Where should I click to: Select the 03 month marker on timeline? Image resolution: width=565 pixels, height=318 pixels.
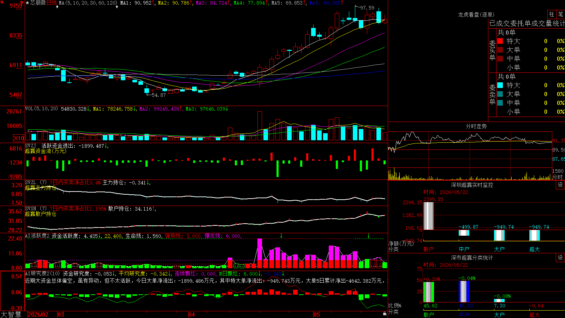(x=61, y=314)
